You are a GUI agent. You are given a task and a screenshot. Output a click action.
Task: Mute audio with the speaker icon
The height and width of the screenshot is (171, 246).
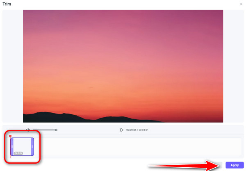tap(28, 130)
